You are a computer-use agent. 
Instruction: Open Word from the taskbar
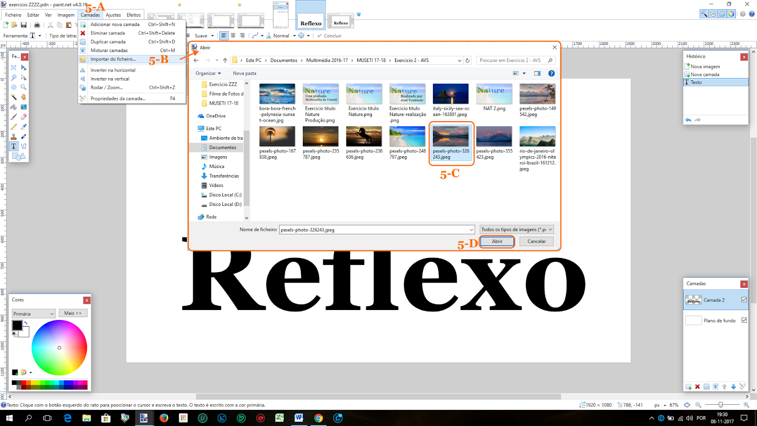point(299,418)
